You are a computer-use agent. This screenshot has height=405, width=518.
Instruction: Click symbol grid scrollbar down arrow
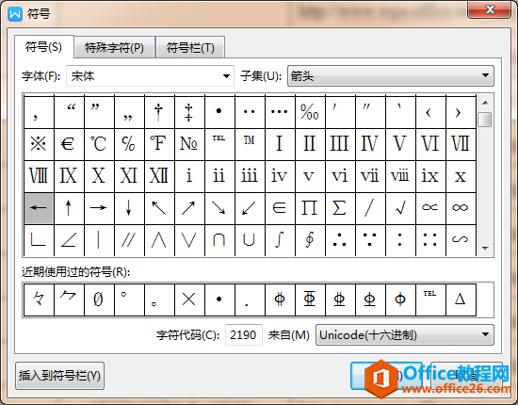tap(485, 248)
